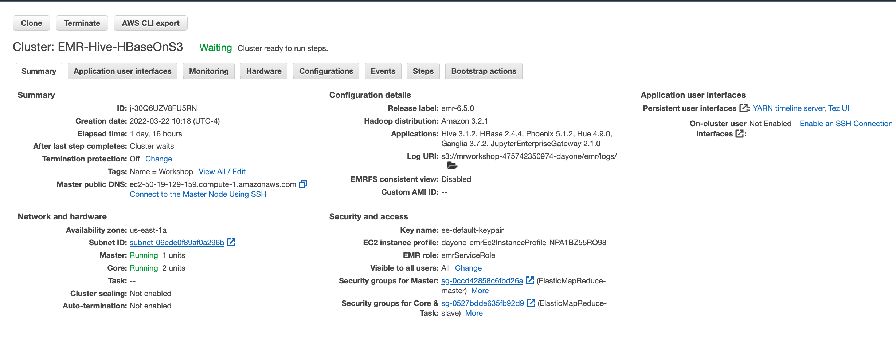Open the Application user interfaces tab
The image size is (896, 339).
(x=122, y=71)
